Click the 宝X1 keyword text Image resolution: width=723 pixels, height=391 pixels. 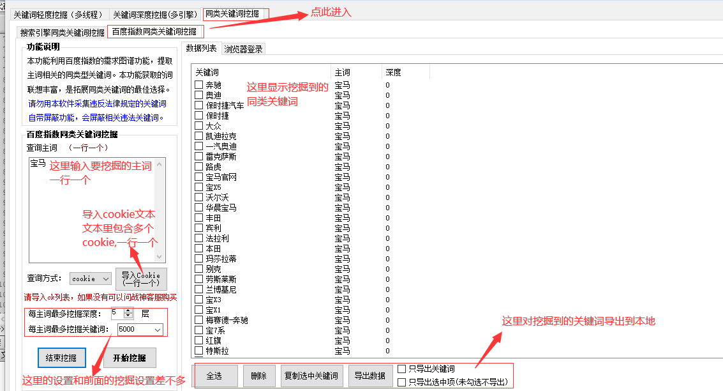tap(214, 310)
